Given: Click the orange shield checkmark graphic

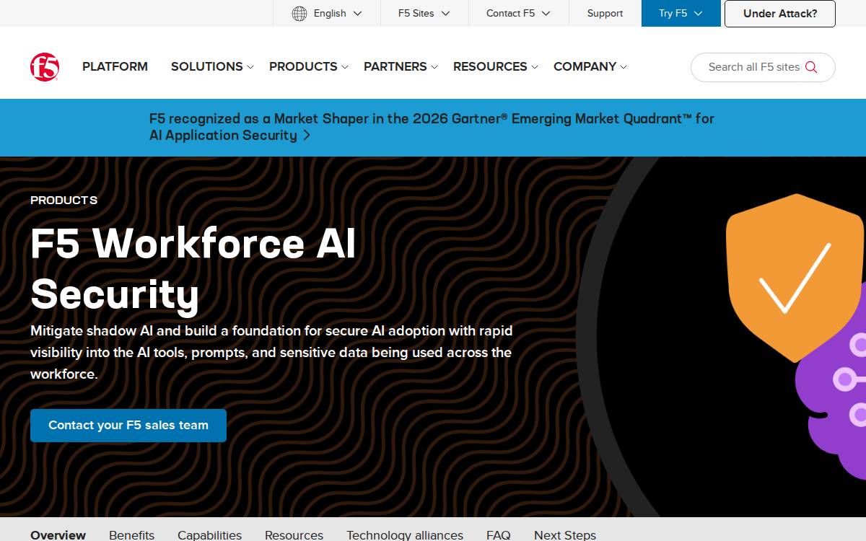Looking at the screenshot, I should [795, 278].
